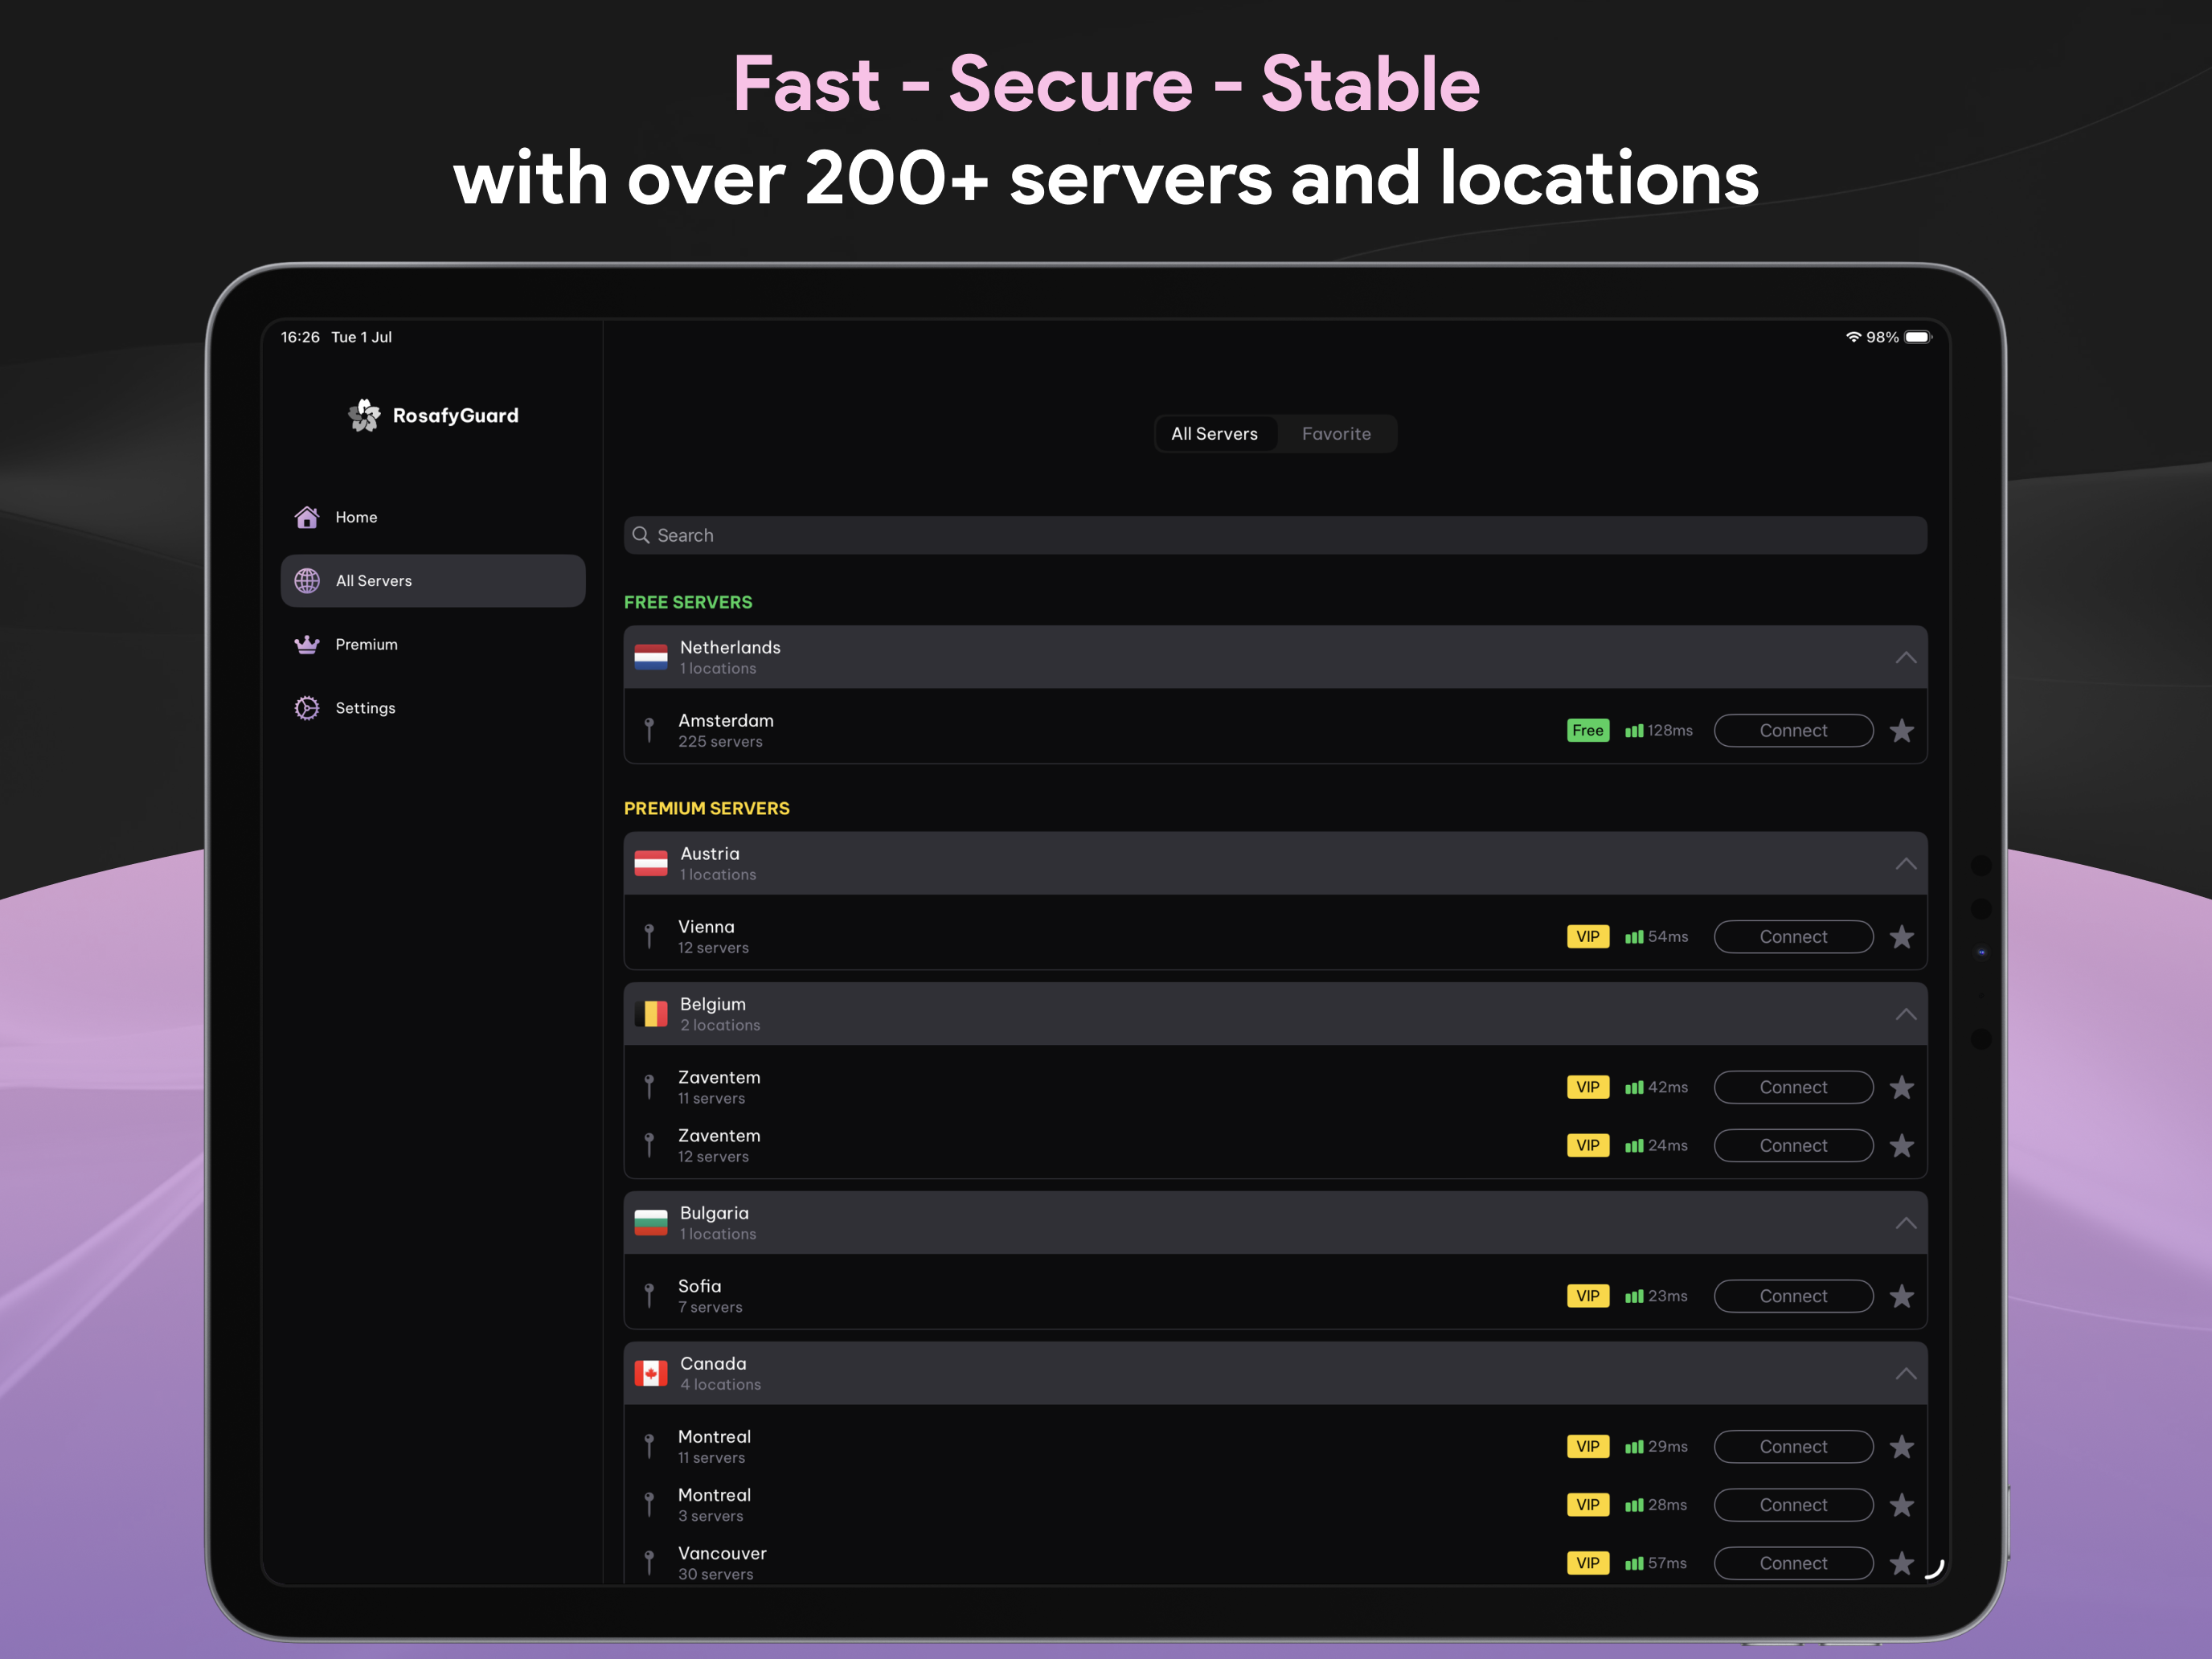Click the Bulgaria flag icon
The height and width of the screenshot is (1659, 2212).
click(x=651, y=1223)
